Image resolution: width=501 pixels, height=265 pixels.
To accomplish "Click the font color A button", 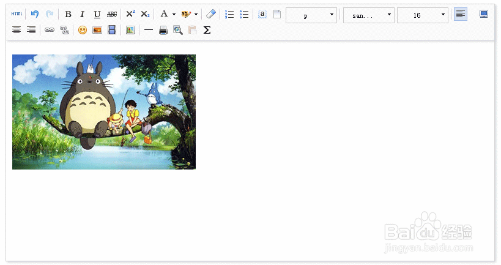I will coord(164,13).
